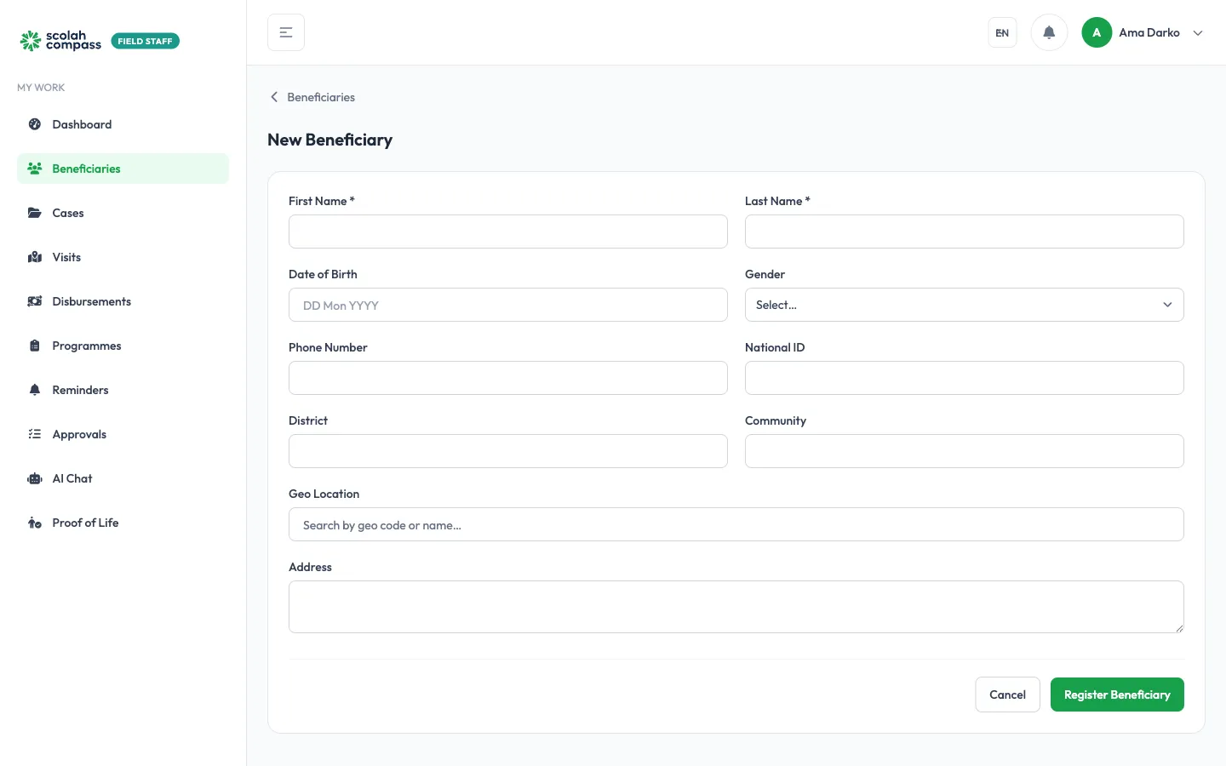This screenshot has width=1226, height=766.
Task: Click the Address text area
Action: point(736,607)
